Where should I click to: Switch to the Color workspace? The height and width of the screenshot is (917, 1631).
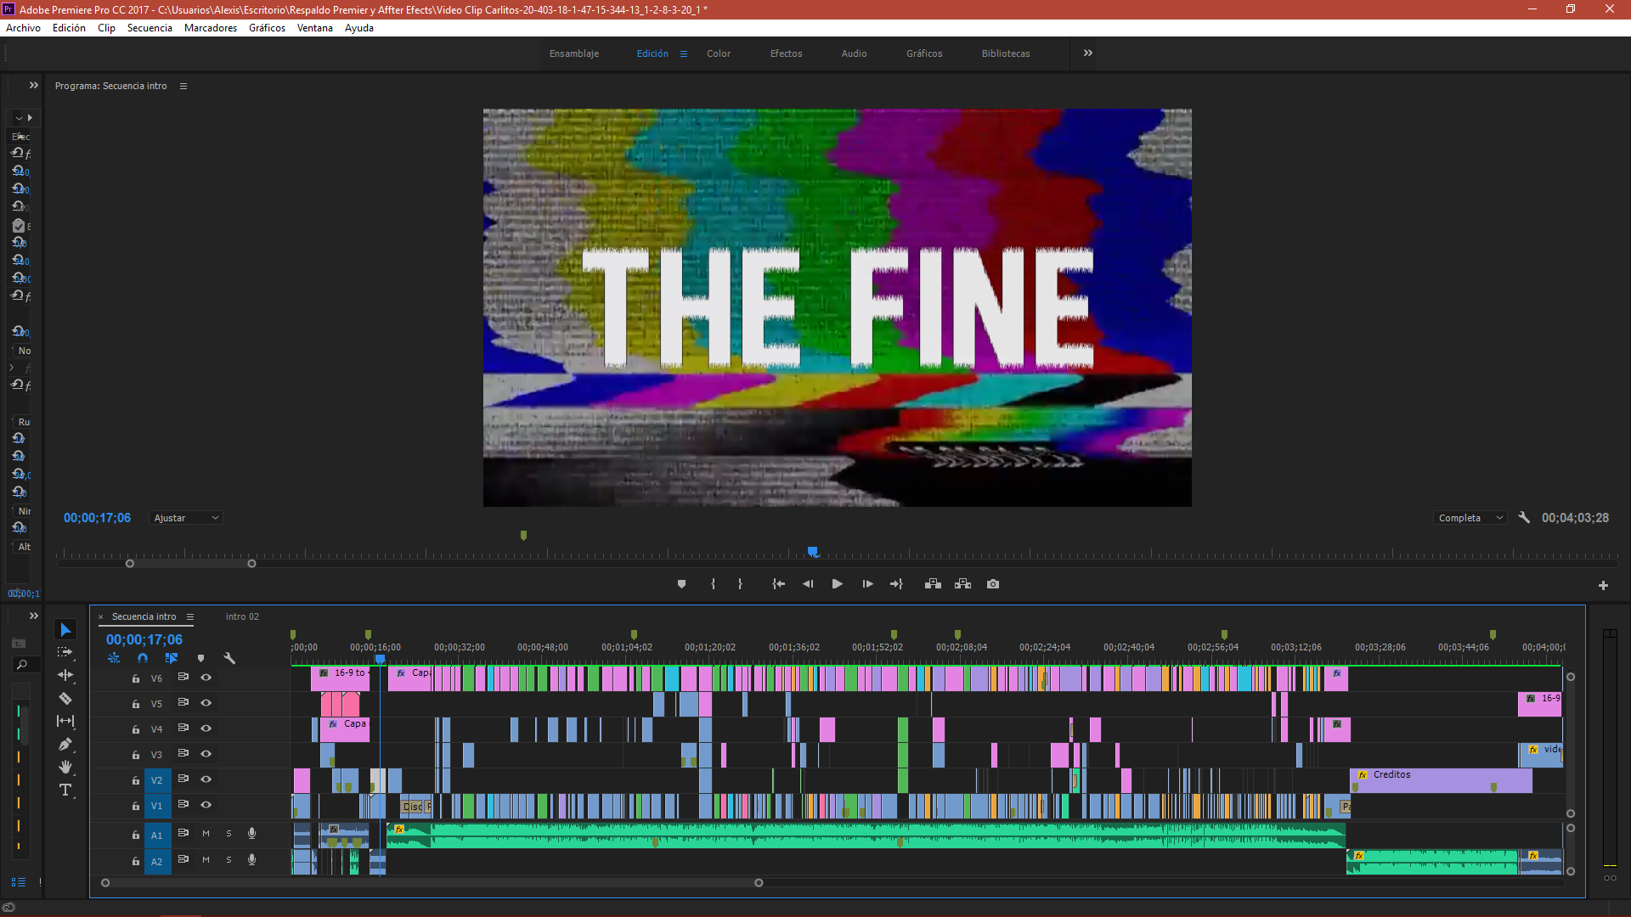[718, 53]
